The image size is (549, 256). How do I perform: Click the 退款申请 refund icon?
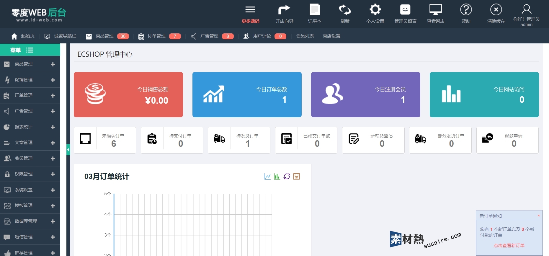click(488, 138)
